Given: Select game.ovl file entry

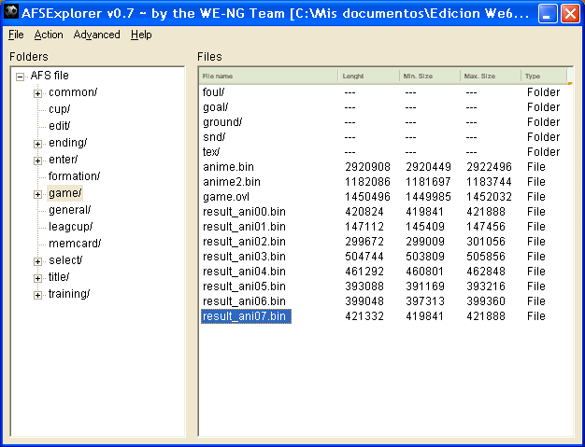Looking at the screenshot, I should pos(225,197).
